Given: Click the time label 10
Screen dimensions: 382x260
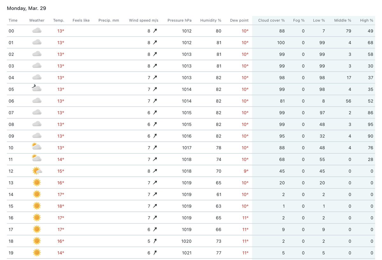Looking at the screenshot, I should pos(11,148).
